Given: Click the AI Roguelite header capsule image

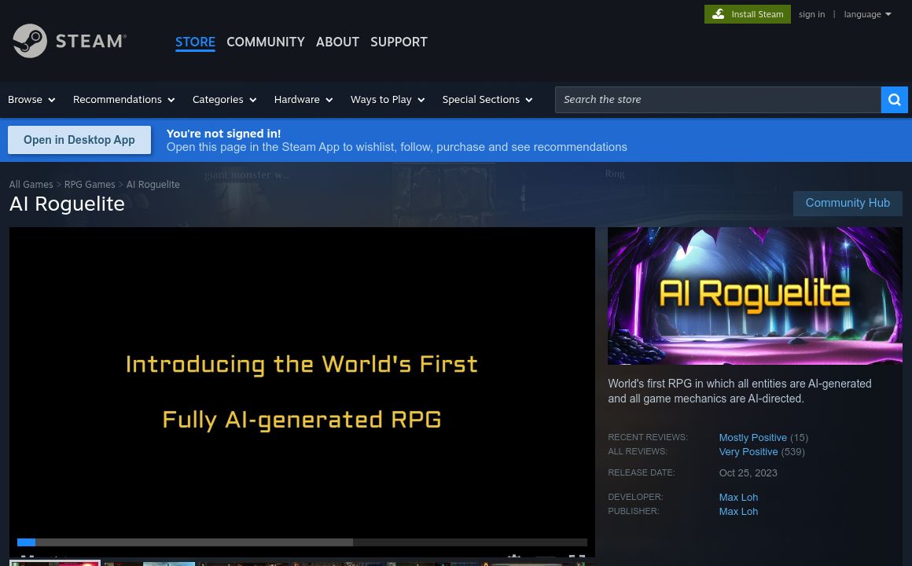Looking at the screenshot, I should (755, 296).
